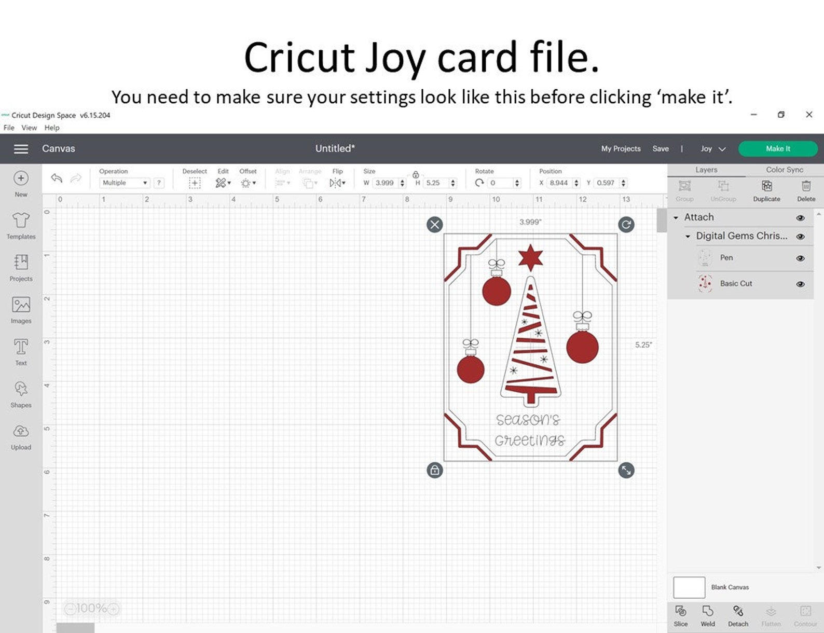Screen dimensions: 824x633
Task: Click the rotate handle on the card design
Action: coord(626,225)
